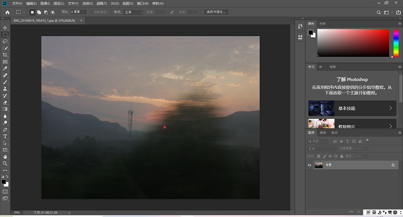Open the Edit Toolbar three-dots menu

[x=5, y=170]
